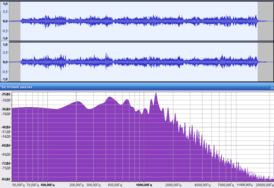Click the 1000,00Гц frequency label
Screen dimensions: 274x188
pyautogui.click(x=144, y=185)
